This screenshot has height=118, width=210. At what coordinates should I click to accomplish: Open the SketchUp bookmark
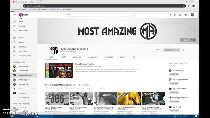tap(43, 10)
